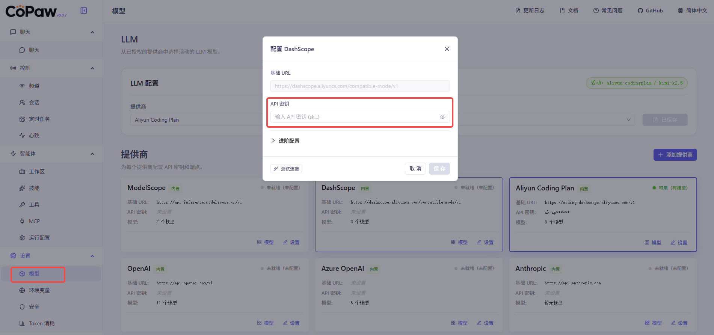
Task: Expand 进阶配置 advanced settings
Action: (x=285, y=141)
